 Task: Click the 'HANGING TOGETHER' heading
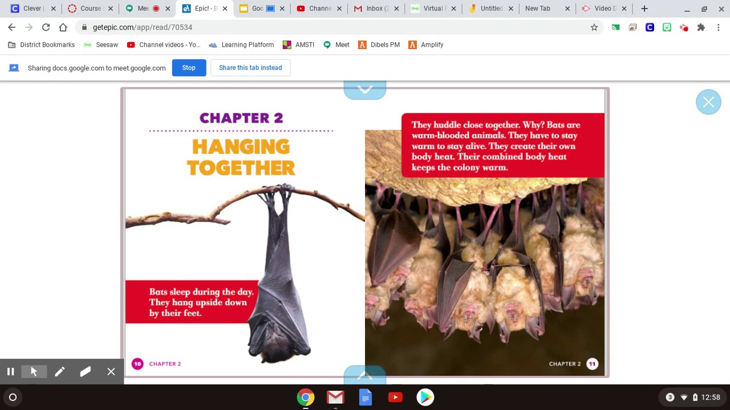241,157
